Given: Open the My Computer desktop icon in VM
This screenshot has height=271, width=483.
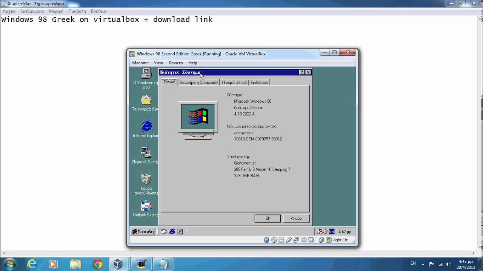Looking at the screenshot, I should [x=146, y=73].
